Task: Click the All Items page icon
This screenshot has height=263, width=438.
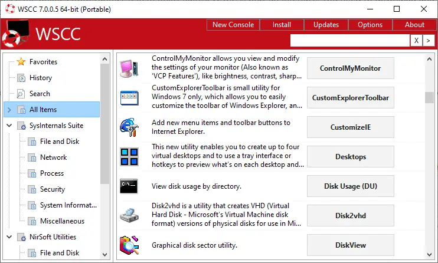Action: point(21,110)
